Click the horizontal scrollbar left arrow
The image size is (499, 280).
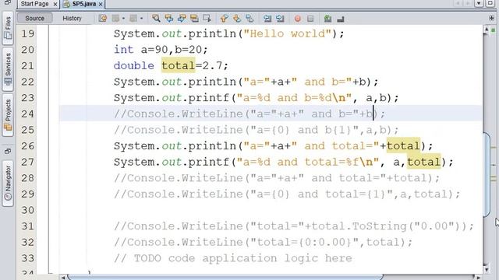[63, 278]
